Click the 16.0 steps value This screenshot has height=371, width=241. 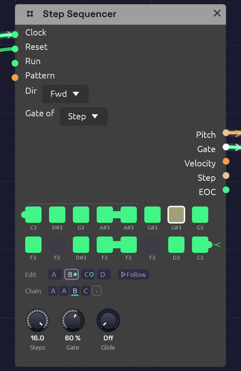point(37,338)
